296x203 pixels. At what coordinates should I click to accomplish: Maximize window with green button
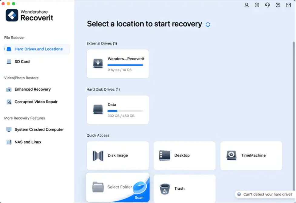point(14,4)
